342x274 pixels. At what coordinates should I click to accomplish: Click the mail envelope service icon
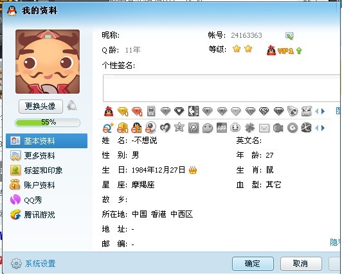click(x=264, y=128)
